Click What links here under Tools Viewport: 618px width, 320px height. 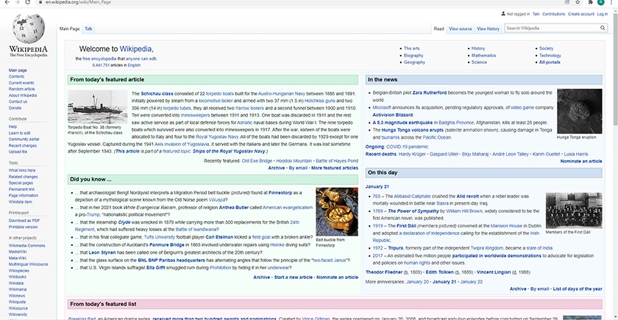coord(22,170)
